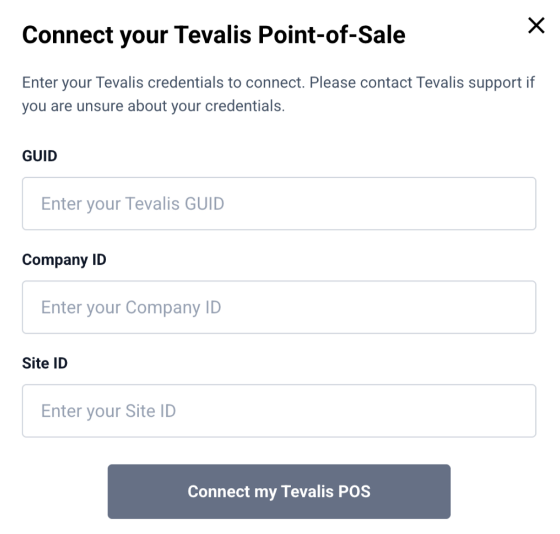Select the Site ID label text
This screenshot has height=534, width=560.
coord(45,363)
